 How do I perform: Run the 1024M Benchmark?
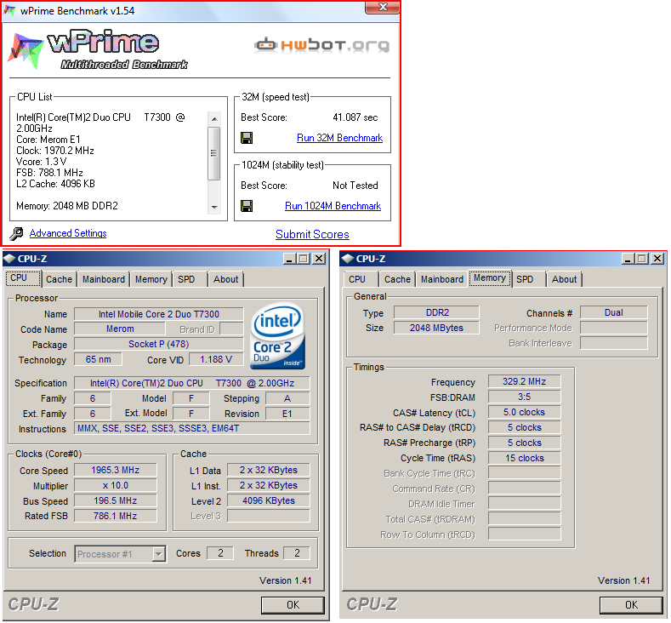pos(333,206)
